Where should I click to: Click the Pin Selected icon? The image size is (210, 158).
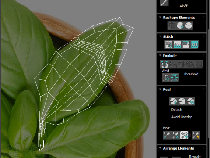pyautogui.click(x=167, y=135)
